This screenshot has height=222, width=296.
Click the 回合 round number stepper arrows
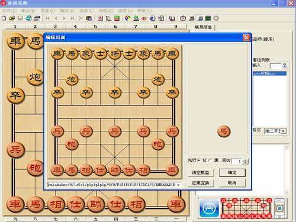245,161
